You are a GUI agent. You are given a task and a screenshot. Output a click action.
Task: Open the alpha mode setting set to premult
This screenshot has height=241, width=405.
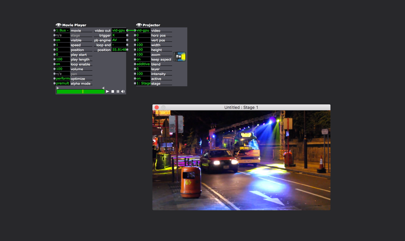pyautogui.click(x=63, y=83)
